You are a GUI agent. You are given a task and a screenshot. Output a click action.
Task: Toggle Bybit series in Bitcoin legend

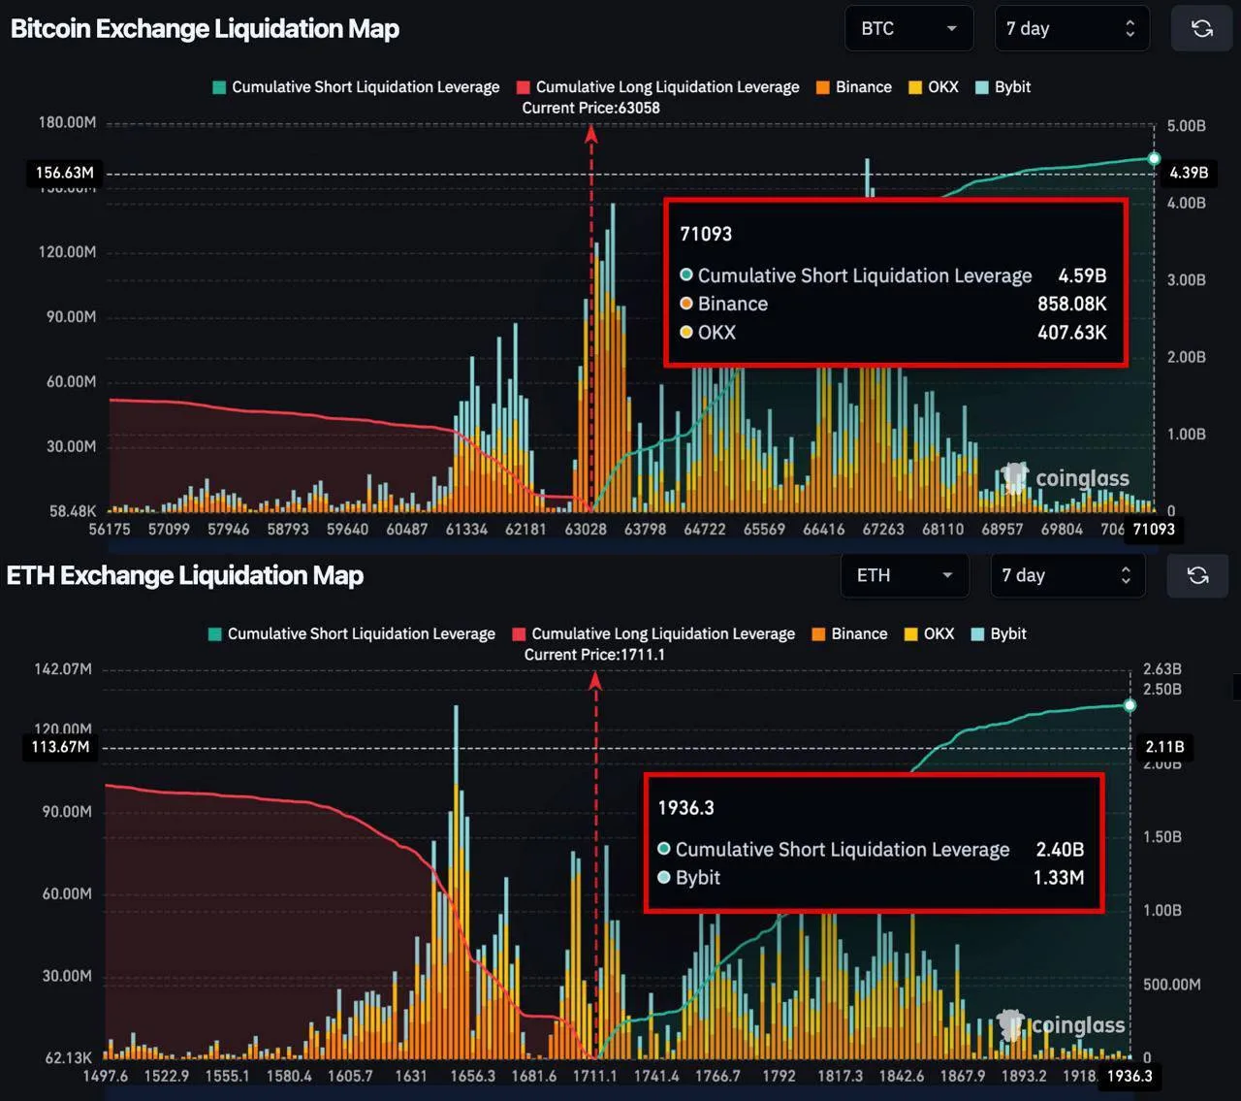coord(1002,87)
